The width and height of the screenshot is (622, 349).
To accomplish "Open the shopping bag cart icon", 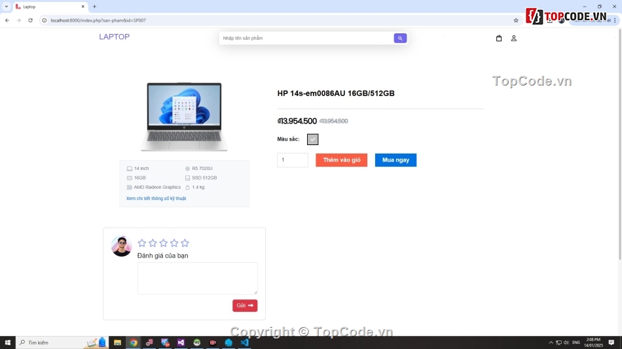I will (499, 38).
